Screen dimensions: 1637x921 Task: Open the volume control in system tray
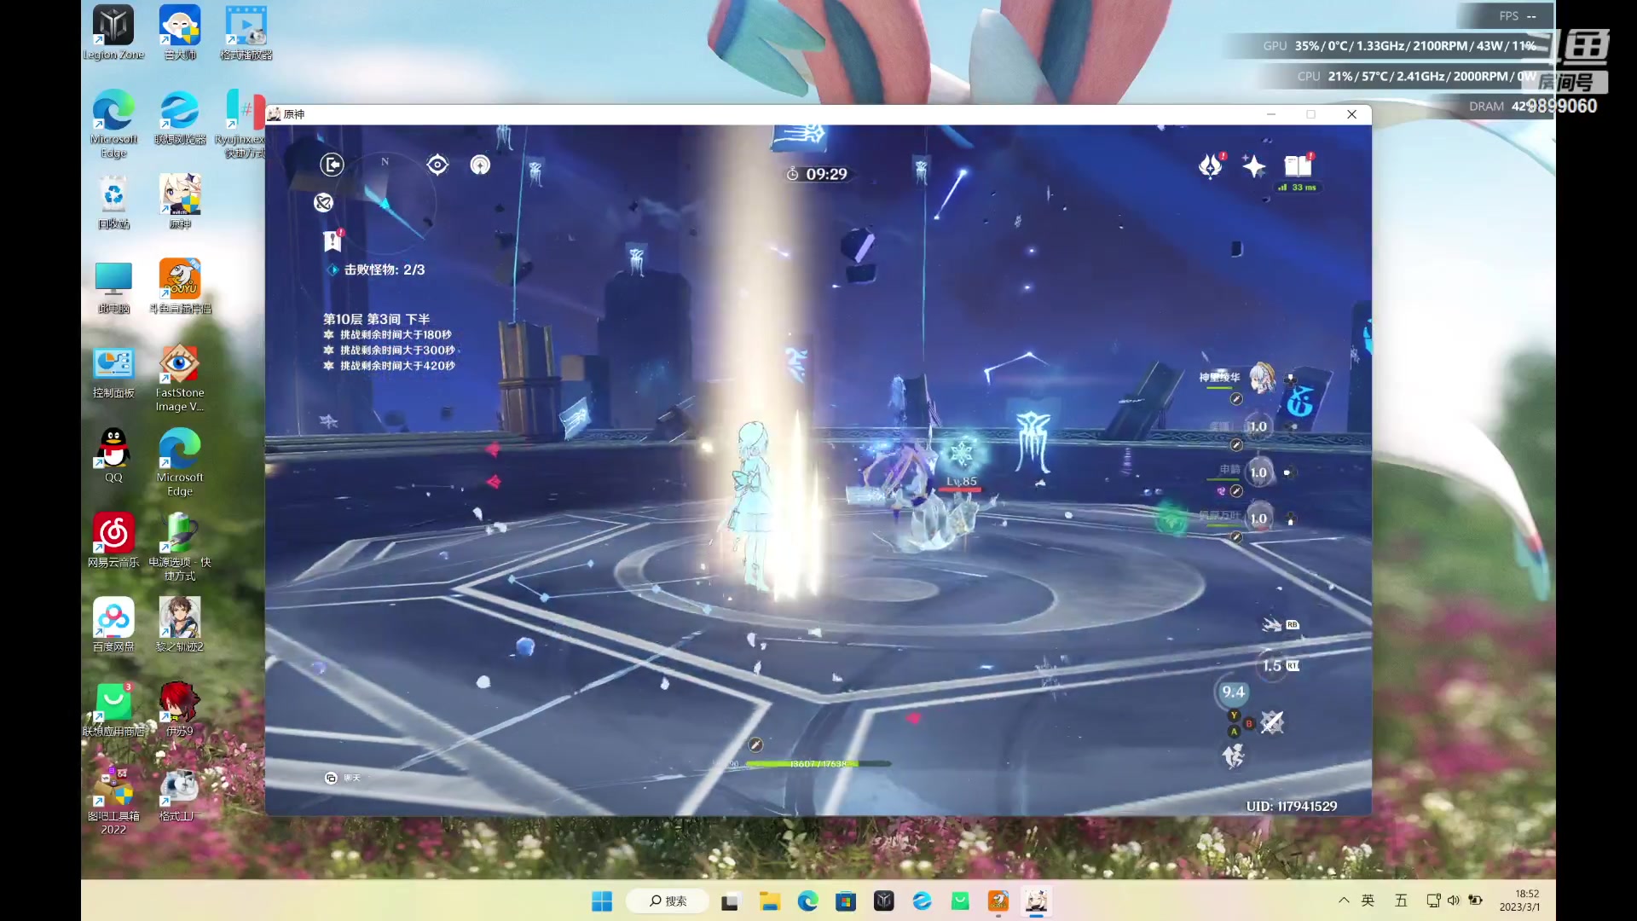[1454, 901]
